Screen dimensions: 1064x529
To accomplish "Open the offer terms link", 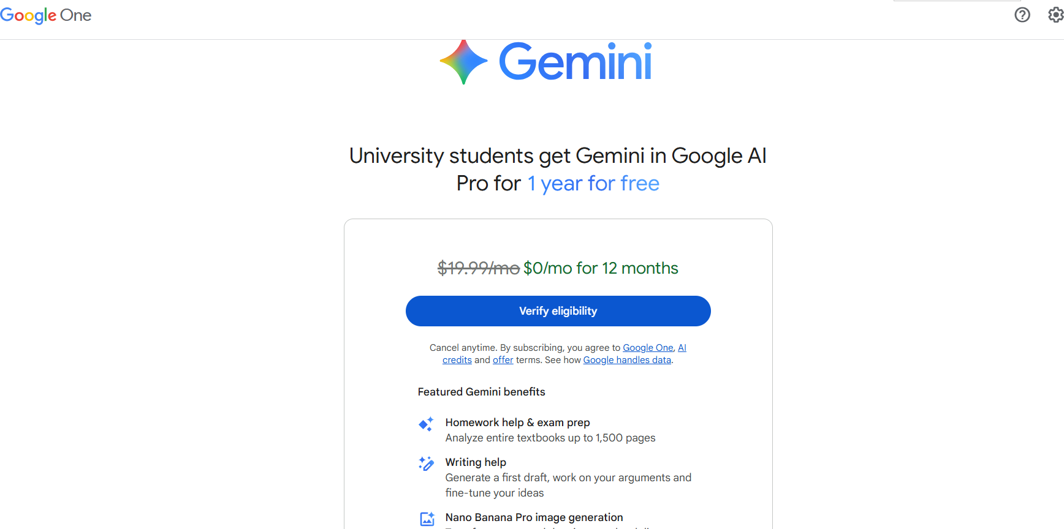I will (503, 360).
